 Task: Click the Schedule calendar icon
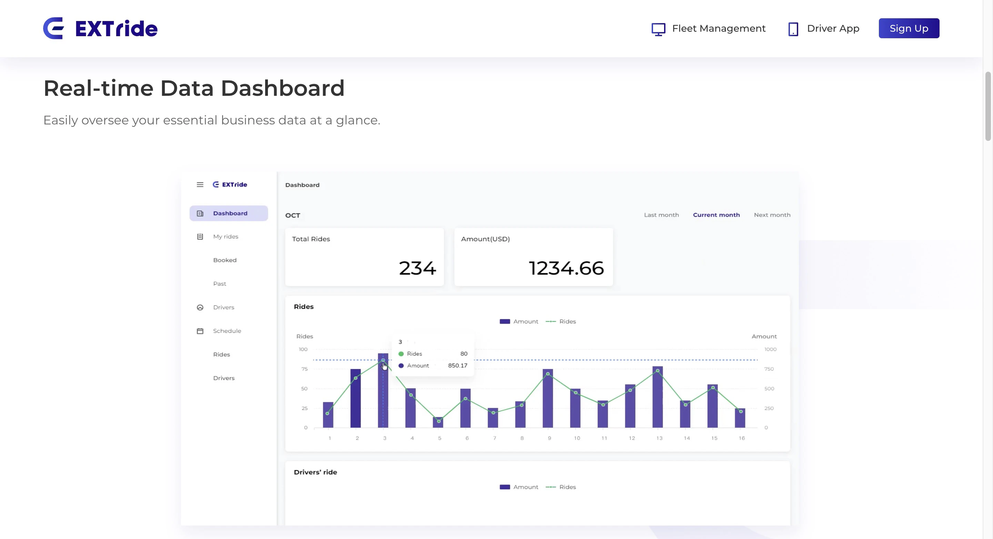pos(200,331)
